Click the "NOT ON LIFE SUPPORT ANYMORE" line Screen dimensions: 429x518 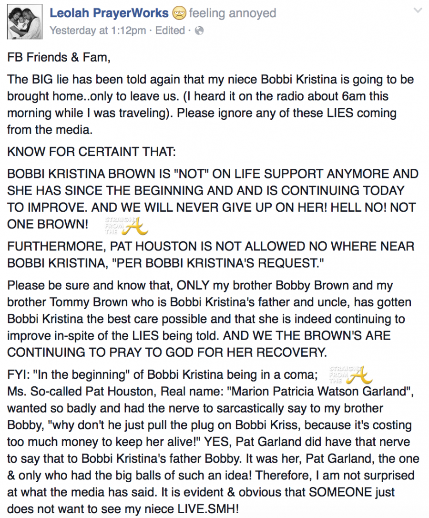click(213, 174)
